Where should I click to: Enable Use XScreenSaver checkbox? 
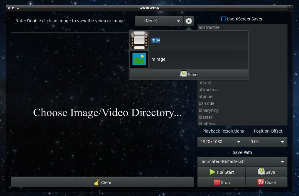click(x=223, y=19)
